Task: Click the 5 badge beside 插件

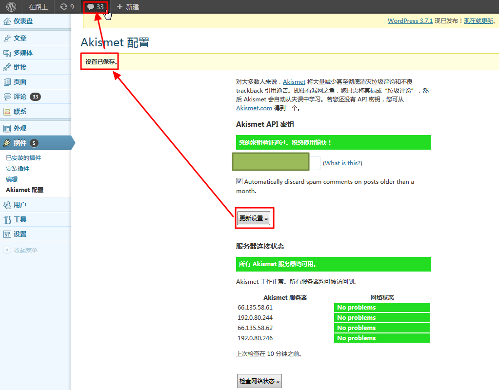Action: tap(34, 143)
